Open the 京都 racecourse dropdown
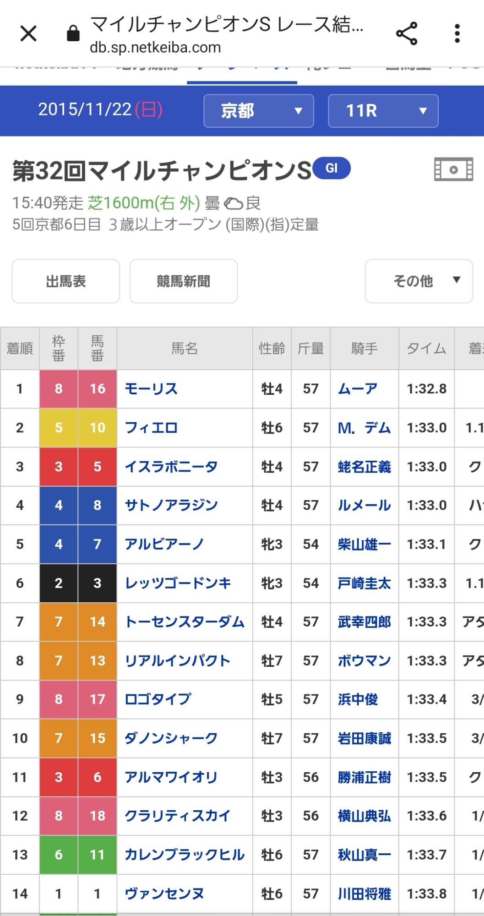The width and height of the screenshot is (484, 916). 258,111
